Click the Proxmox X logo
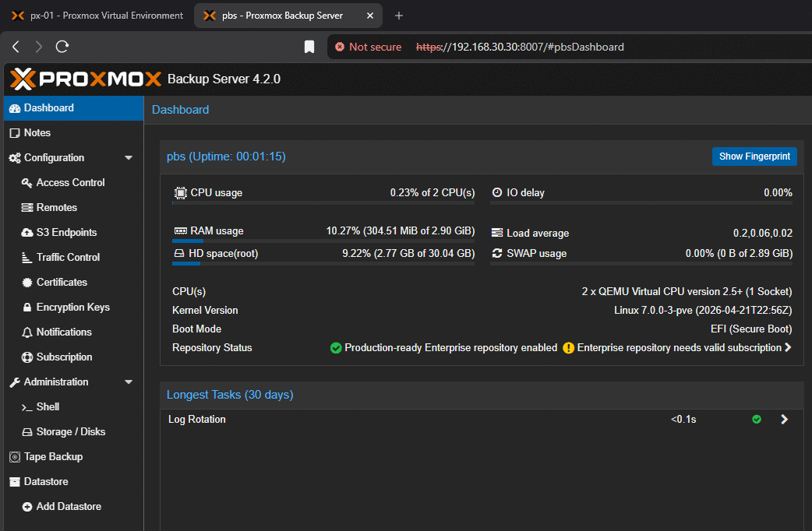Viewport: 812px width, 531px height. [23, 79]
